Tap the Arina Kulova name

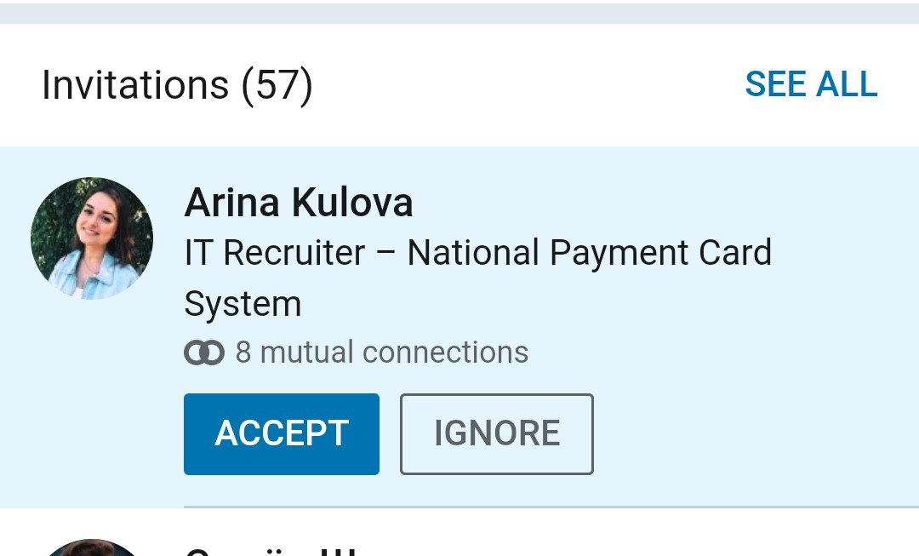coord(299,203)
